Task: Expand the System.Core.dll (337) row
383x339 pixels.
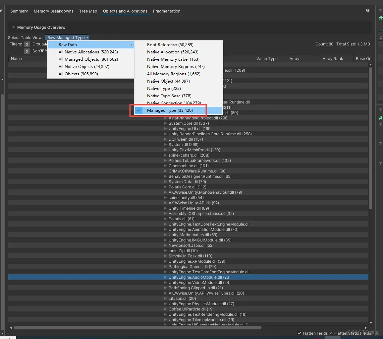Action: click(166, 123)
